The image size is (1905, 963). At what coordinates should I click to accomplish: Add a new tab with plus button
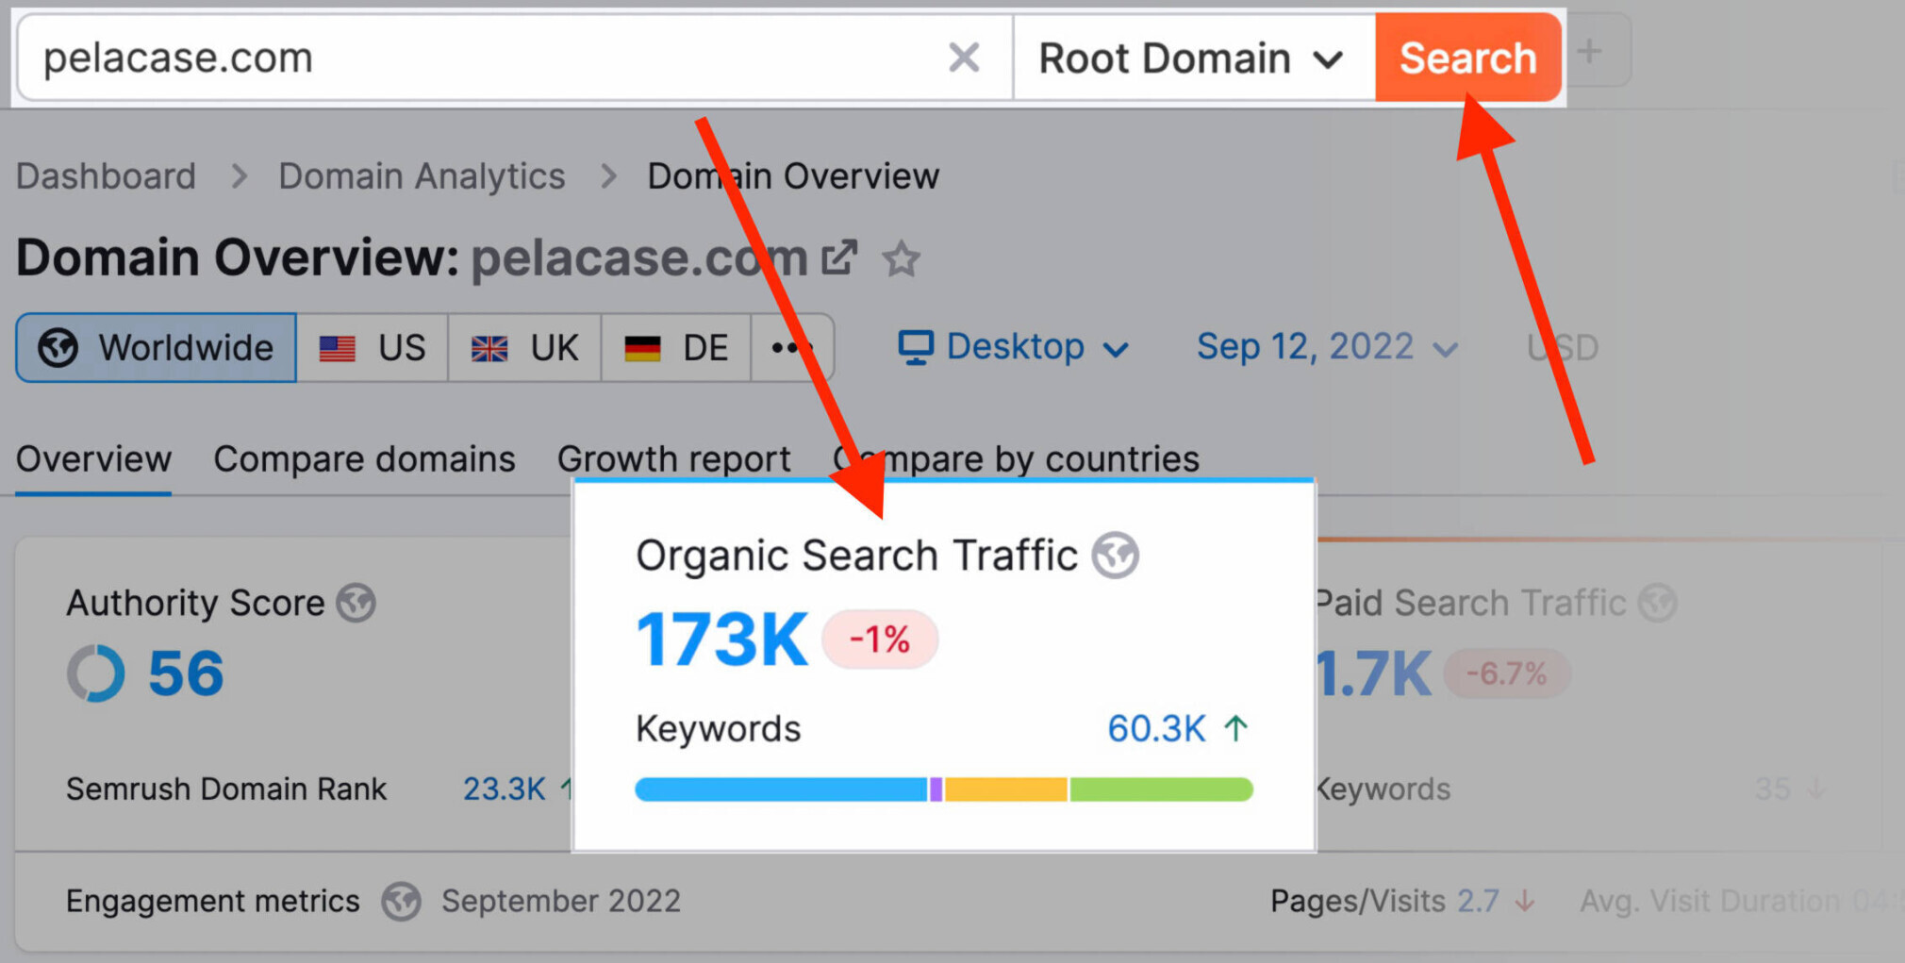[x=1590, y=51]
